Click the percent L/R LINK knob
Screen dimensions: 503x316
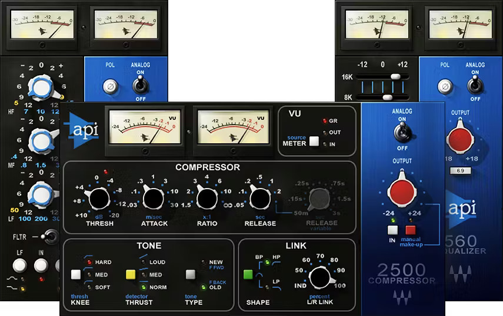pos(319,275)
